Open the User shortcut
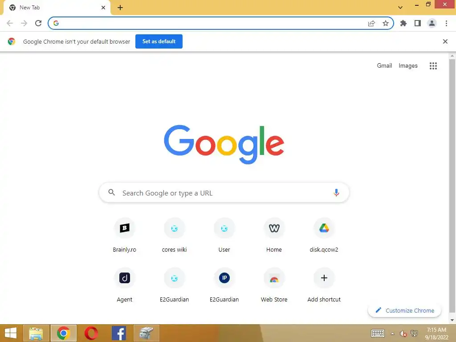Image resolution: width=456 pixels, height=342 pixels. [224, 235]
